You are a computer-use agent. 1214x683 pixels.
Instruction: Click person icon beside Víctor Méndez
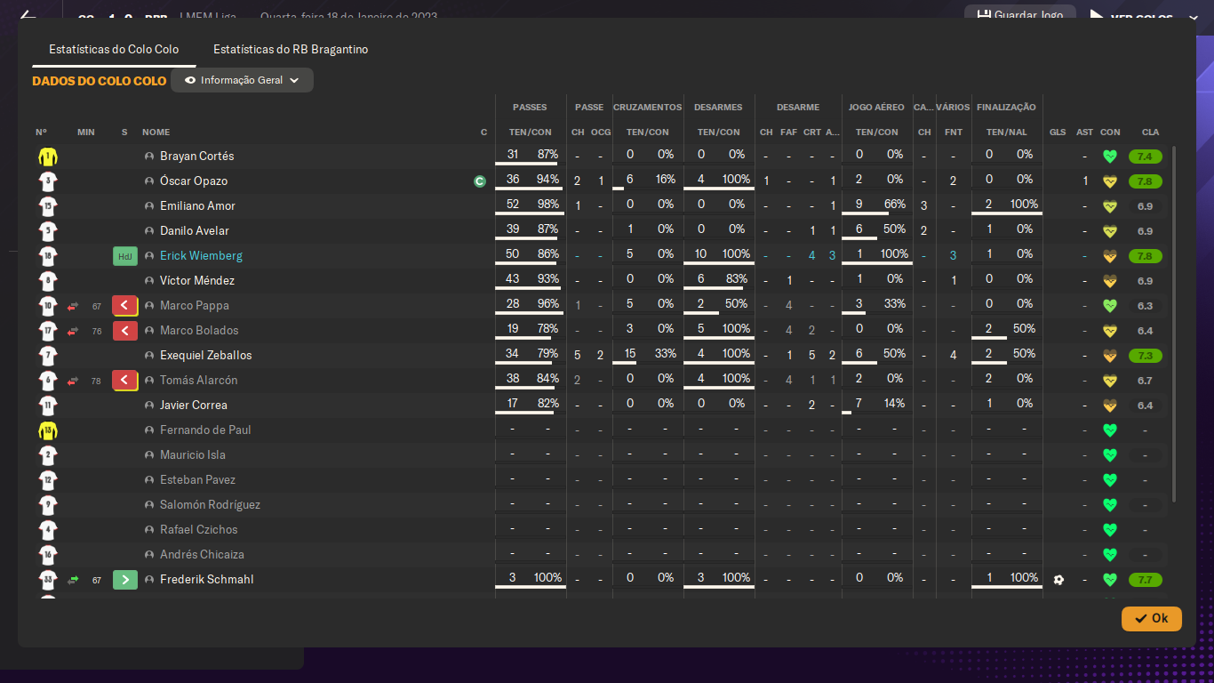[x=149, y=281]
